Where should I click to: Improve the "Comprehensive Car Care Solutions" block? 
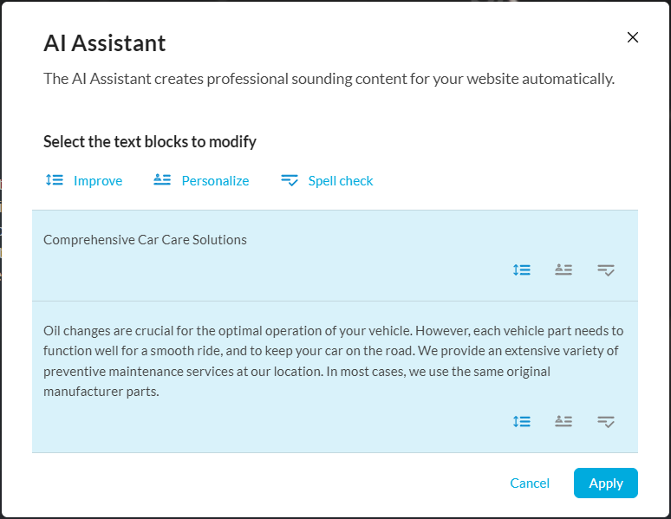click(x=521, y=270)
